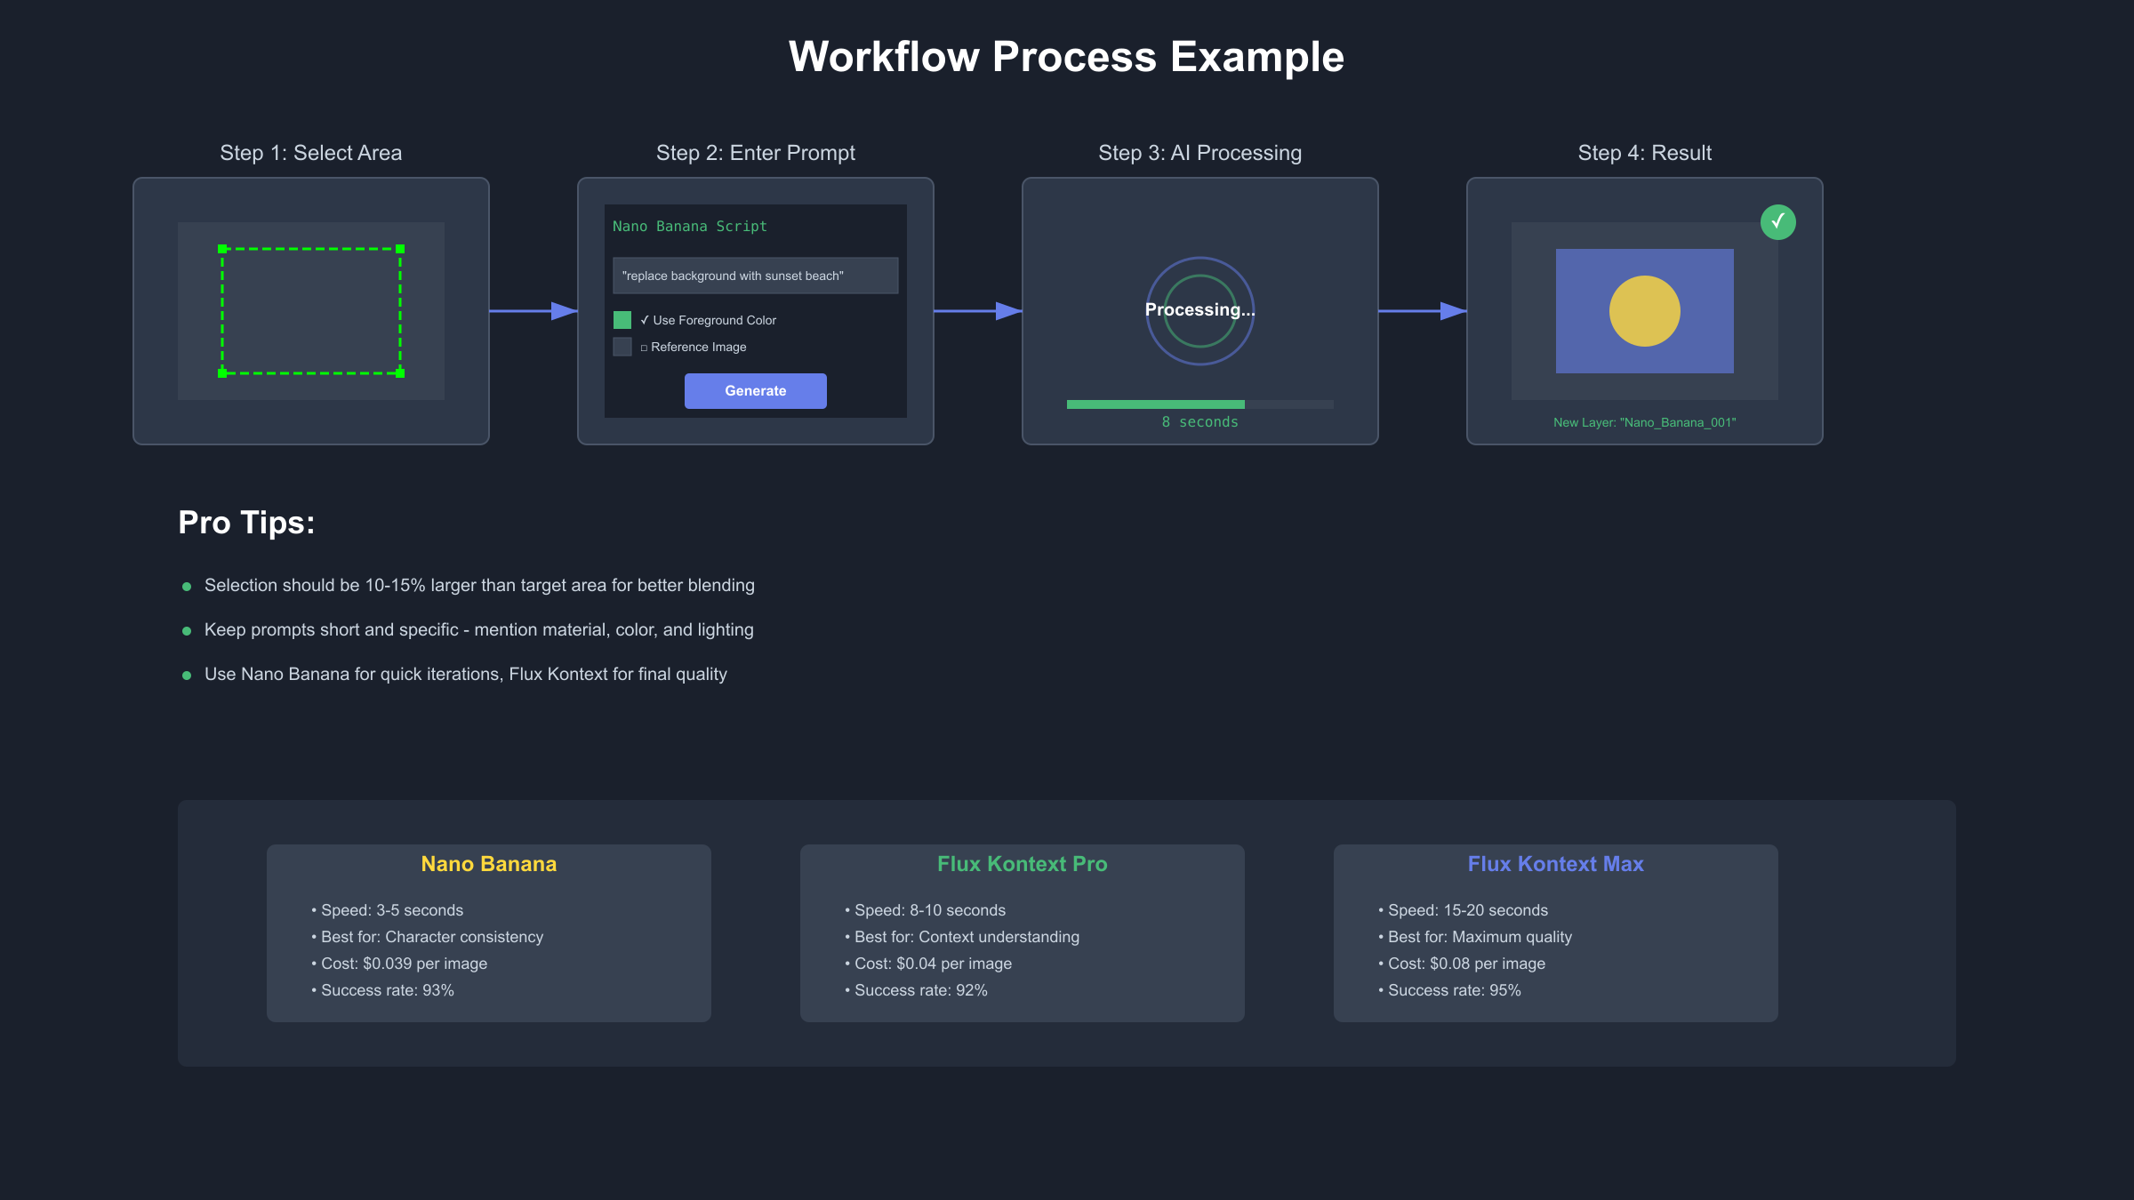The height and width of the screenshot is (1200, 2134).
Task: Click the New Layer 'Nano_Banana_001' caption
Action: [x=1645, y=422]
